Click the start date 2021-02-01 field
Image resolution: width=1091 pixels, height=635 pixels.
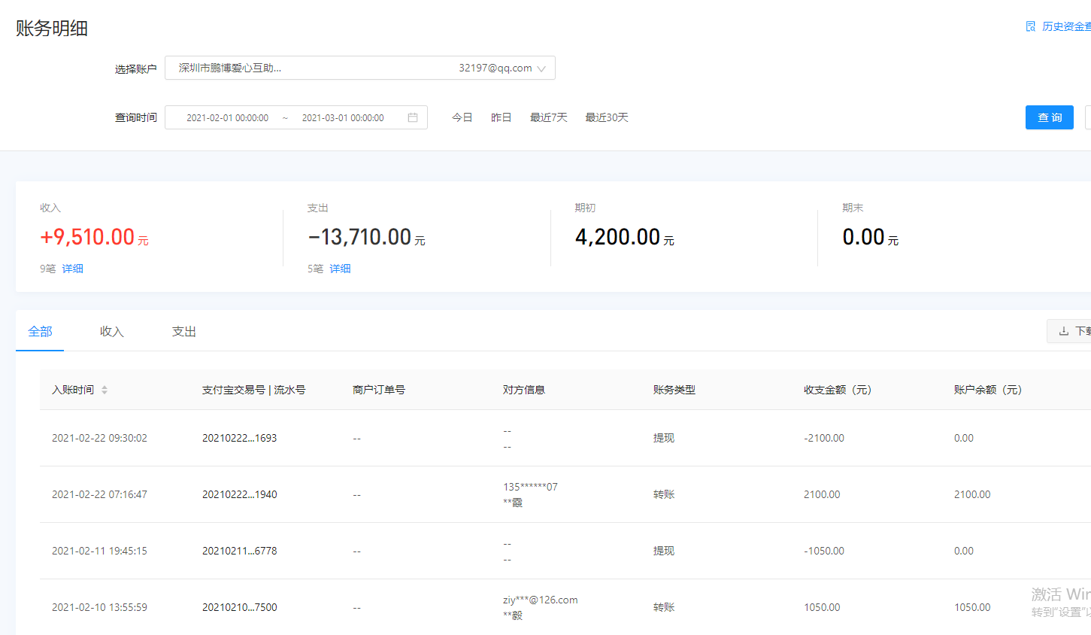pyautogui.click(x=227, y=118)
